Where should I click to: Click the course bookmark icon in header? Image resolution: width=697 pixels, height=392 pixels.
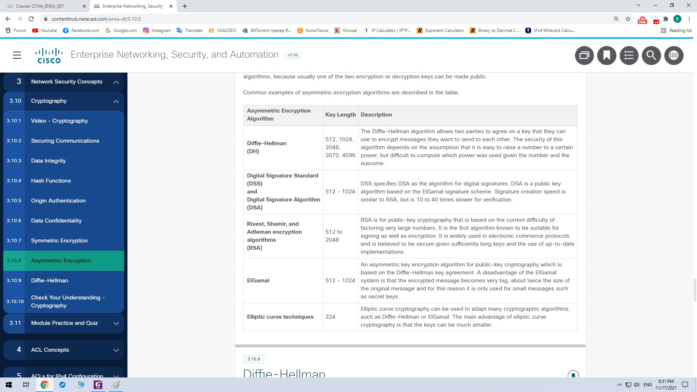pyautogui.click(x=607, y=55)
